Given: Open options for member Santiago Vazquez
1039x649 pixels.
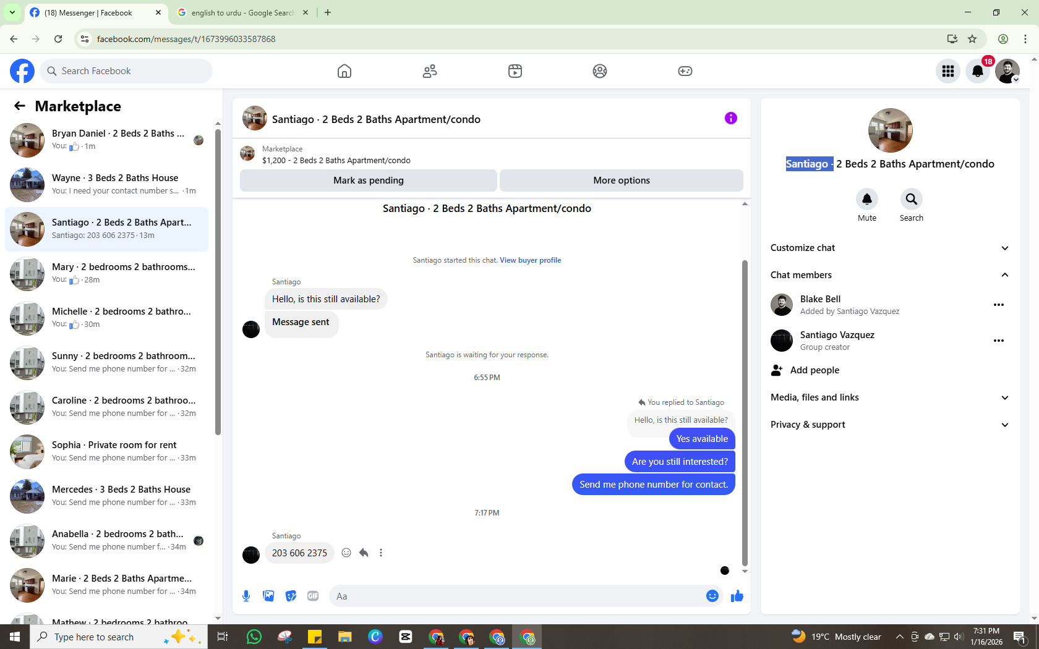Looking at the screenshot, I should click(x=999, y=341).
